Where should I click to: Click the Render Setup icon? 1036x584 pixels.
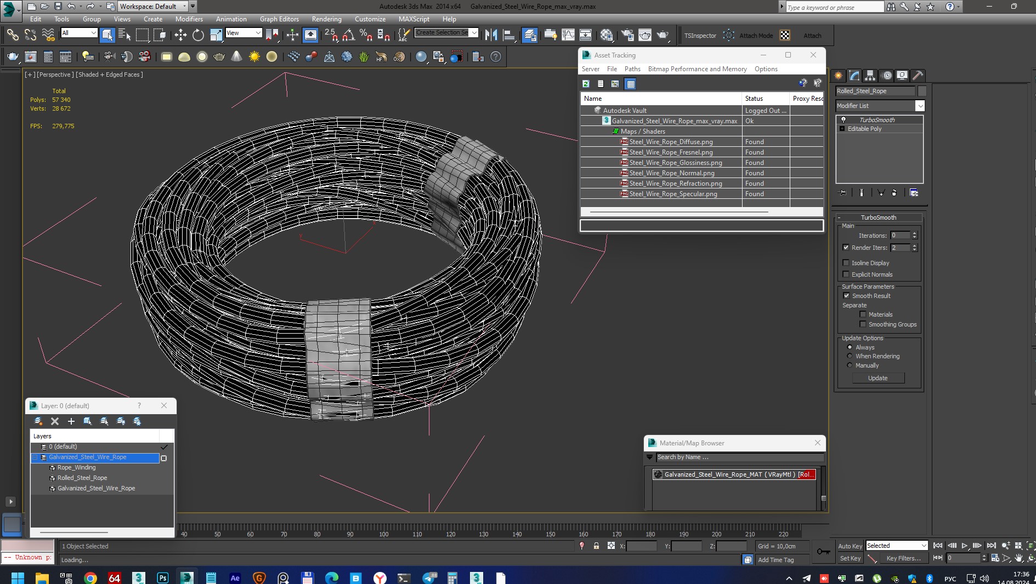click(627, 36)
